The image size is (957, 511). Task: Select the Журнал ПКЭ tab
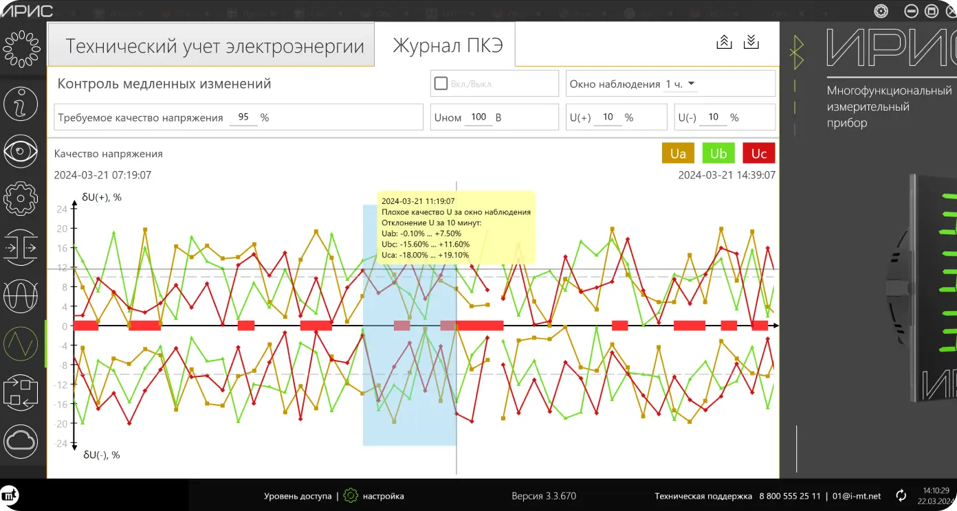click(x=448, y=46)
